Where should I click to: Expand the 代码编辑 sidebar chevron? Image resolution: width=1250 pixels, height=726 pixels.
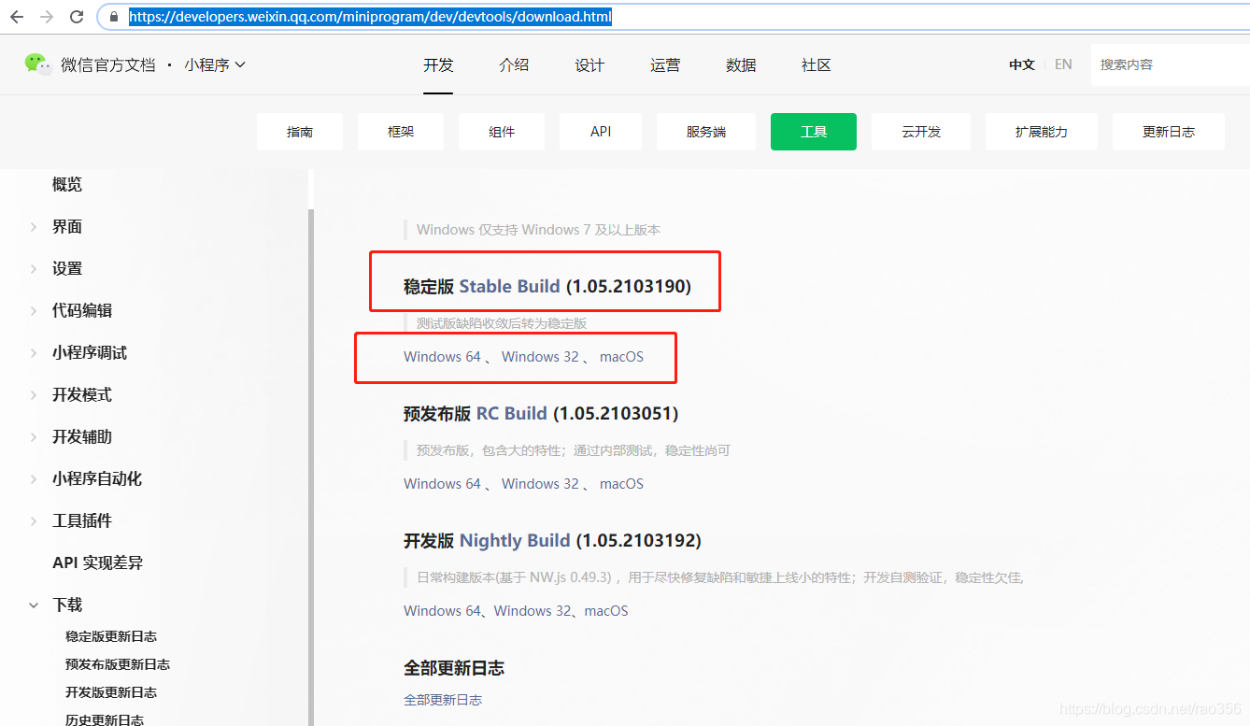click(34, 311)
